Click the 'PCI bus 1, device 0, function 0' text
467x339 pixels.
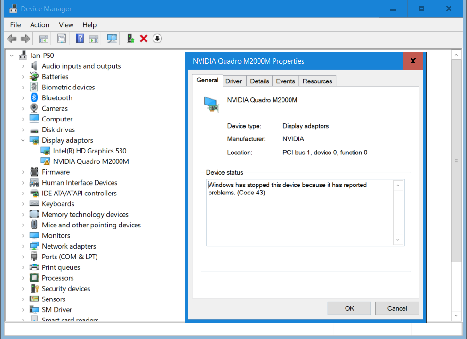(325, 153)
